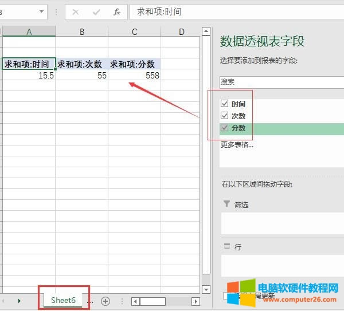This screenshot has height=311, width=344.
Task: Click horizontal scrollbar right arrow
Action: coord(196,301)
